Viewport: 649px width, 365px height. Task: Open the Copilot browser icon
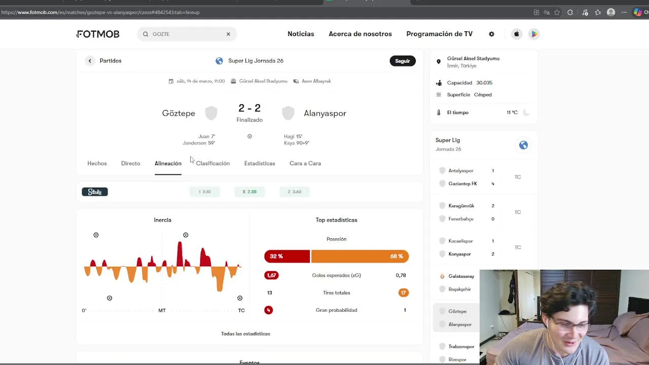coord(637,12)
